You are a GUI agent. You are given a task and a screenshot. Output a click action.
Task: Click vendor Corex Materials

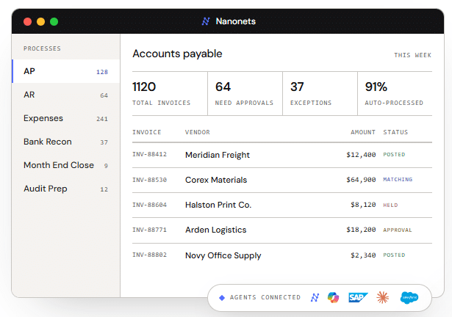click(x=216, y=180)
